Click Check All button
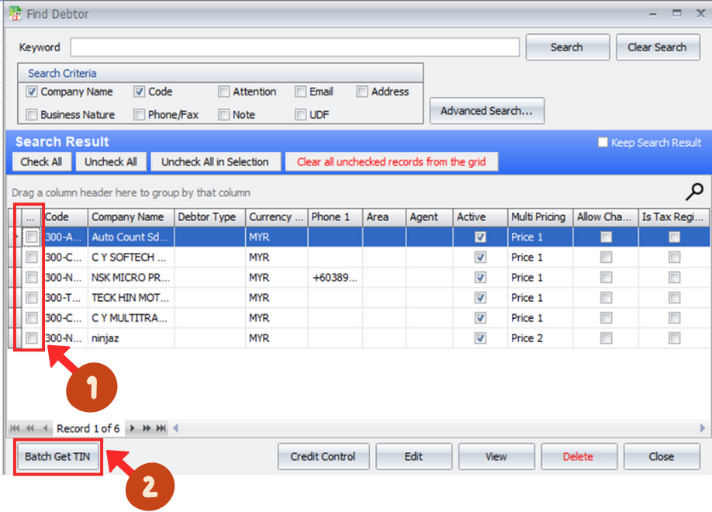Viewport: 712px width, 512px height. click(x=41, y=162)
